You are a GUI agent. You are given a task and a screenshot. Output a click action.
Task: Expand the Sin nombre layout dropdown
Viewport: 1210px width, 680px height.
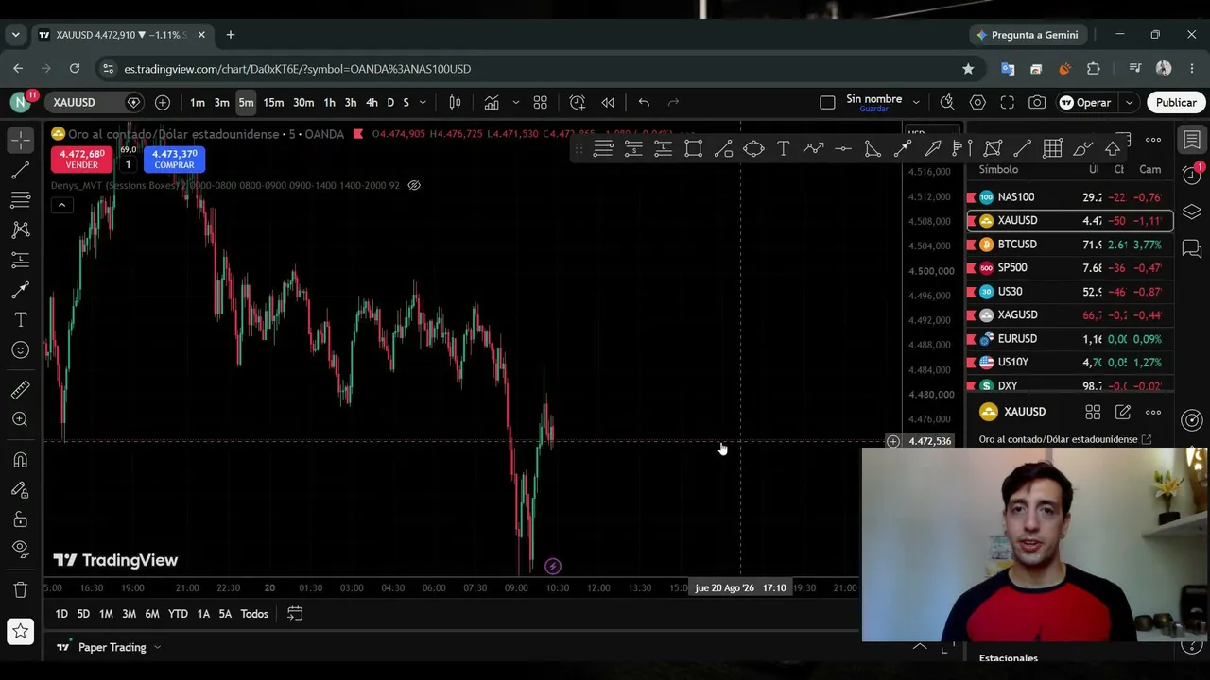coord(916,102)
